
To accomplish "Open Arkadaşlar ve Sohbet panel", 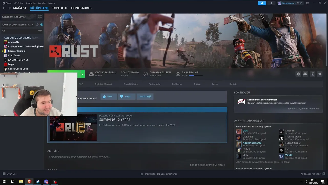I will pyautogui.click(x=313, y=174).
